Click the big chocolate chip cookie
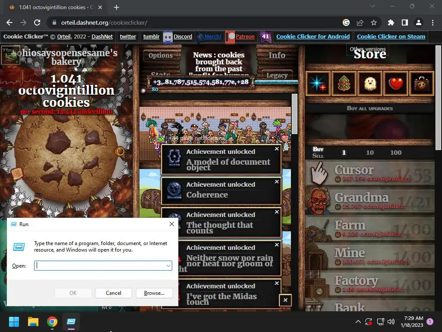The height and width of the screenshot is (332, 442). [x=66, y=159]
